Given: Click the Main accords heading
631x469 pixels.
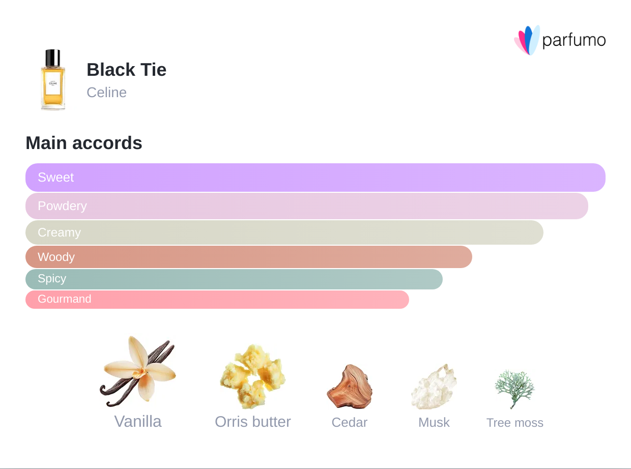Looking at the screenshot, I should (84, 143).
